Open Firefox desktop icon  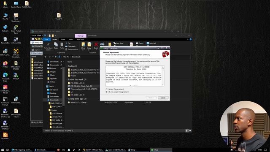coord(5,64)
